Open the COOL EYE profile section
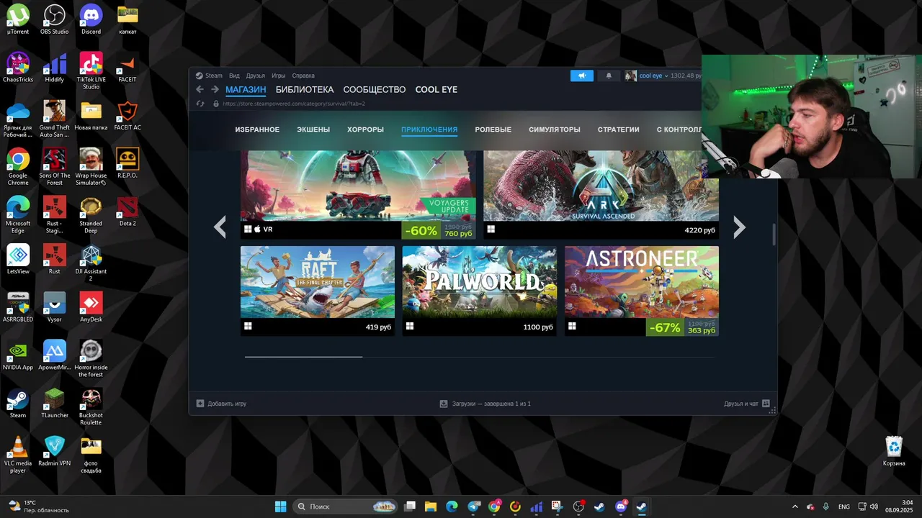 pyautogui.click(x=437, y=90)
